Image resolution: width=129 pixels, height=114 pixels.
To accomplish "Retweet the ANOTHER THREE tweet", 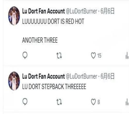I will pos(59,55).
